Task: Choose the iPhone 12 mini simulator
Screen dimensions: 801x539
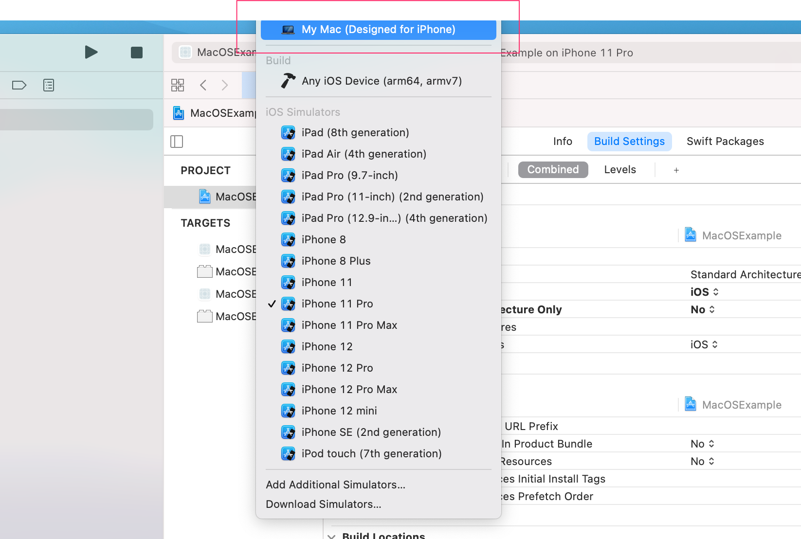Action: (x=379, y=411)
